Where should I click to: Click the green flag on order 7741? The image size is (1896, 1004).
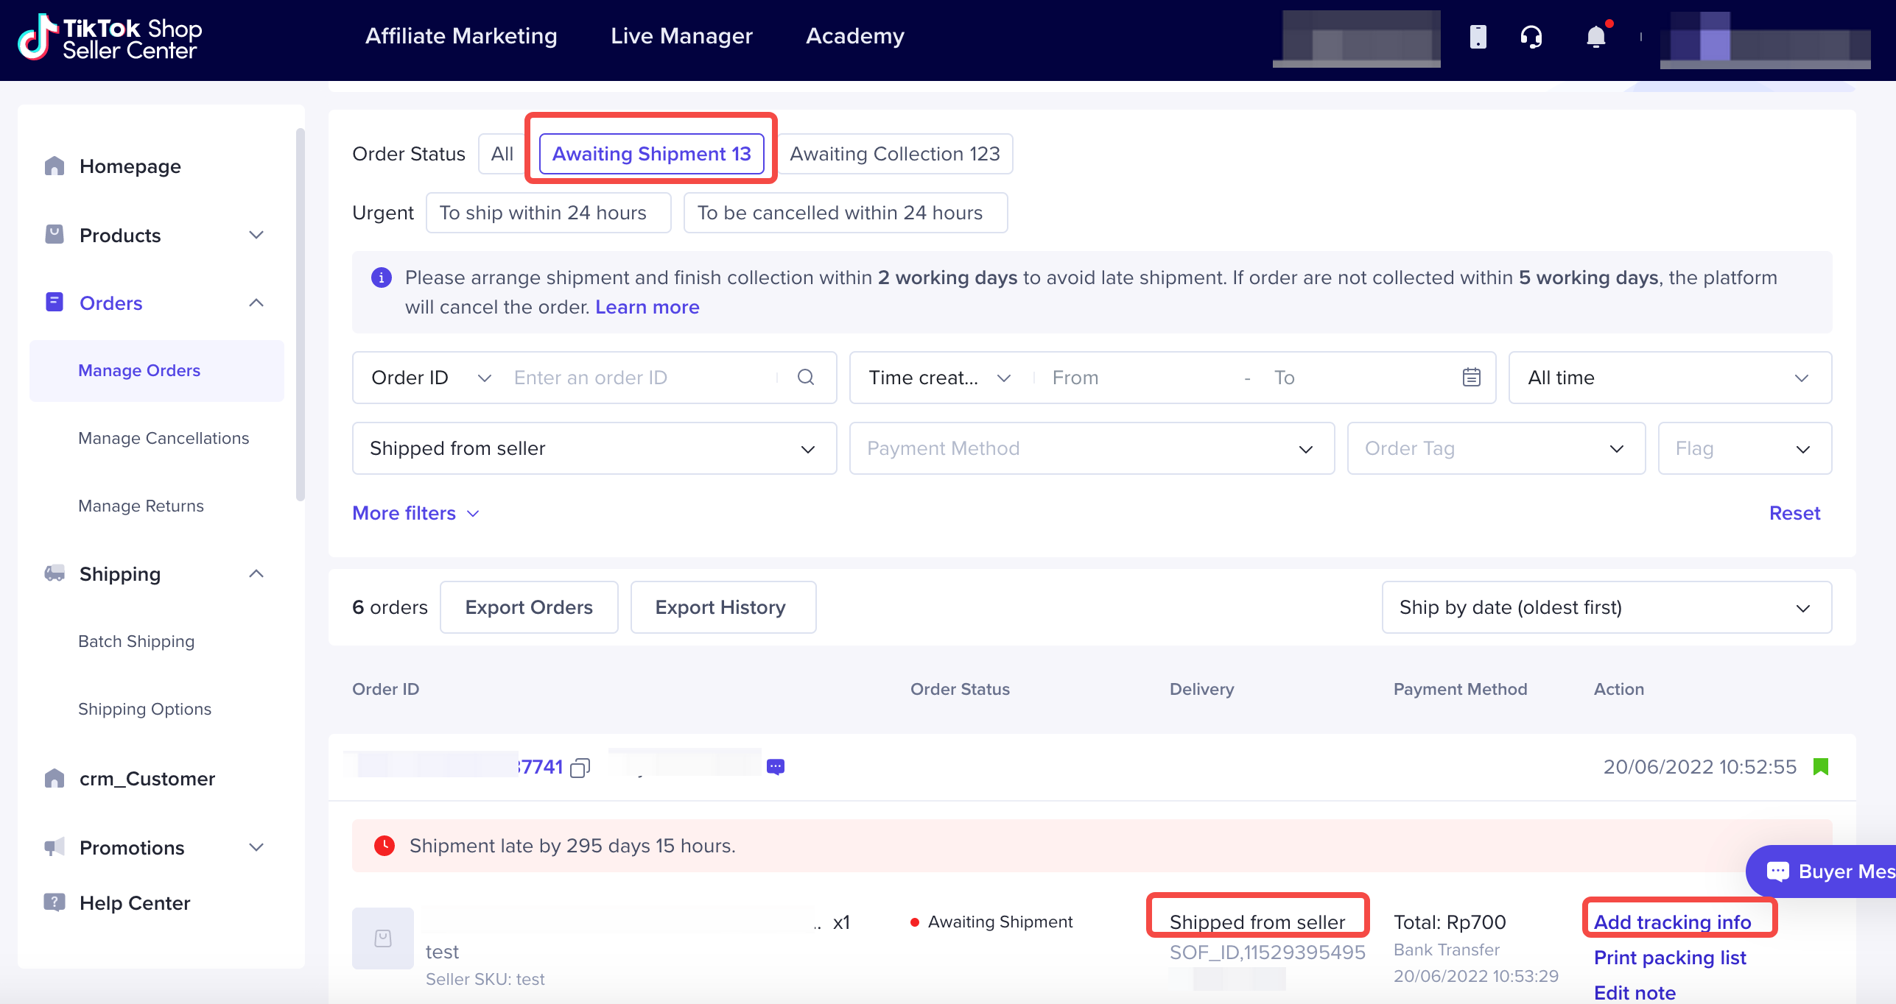coord(1821,767)
